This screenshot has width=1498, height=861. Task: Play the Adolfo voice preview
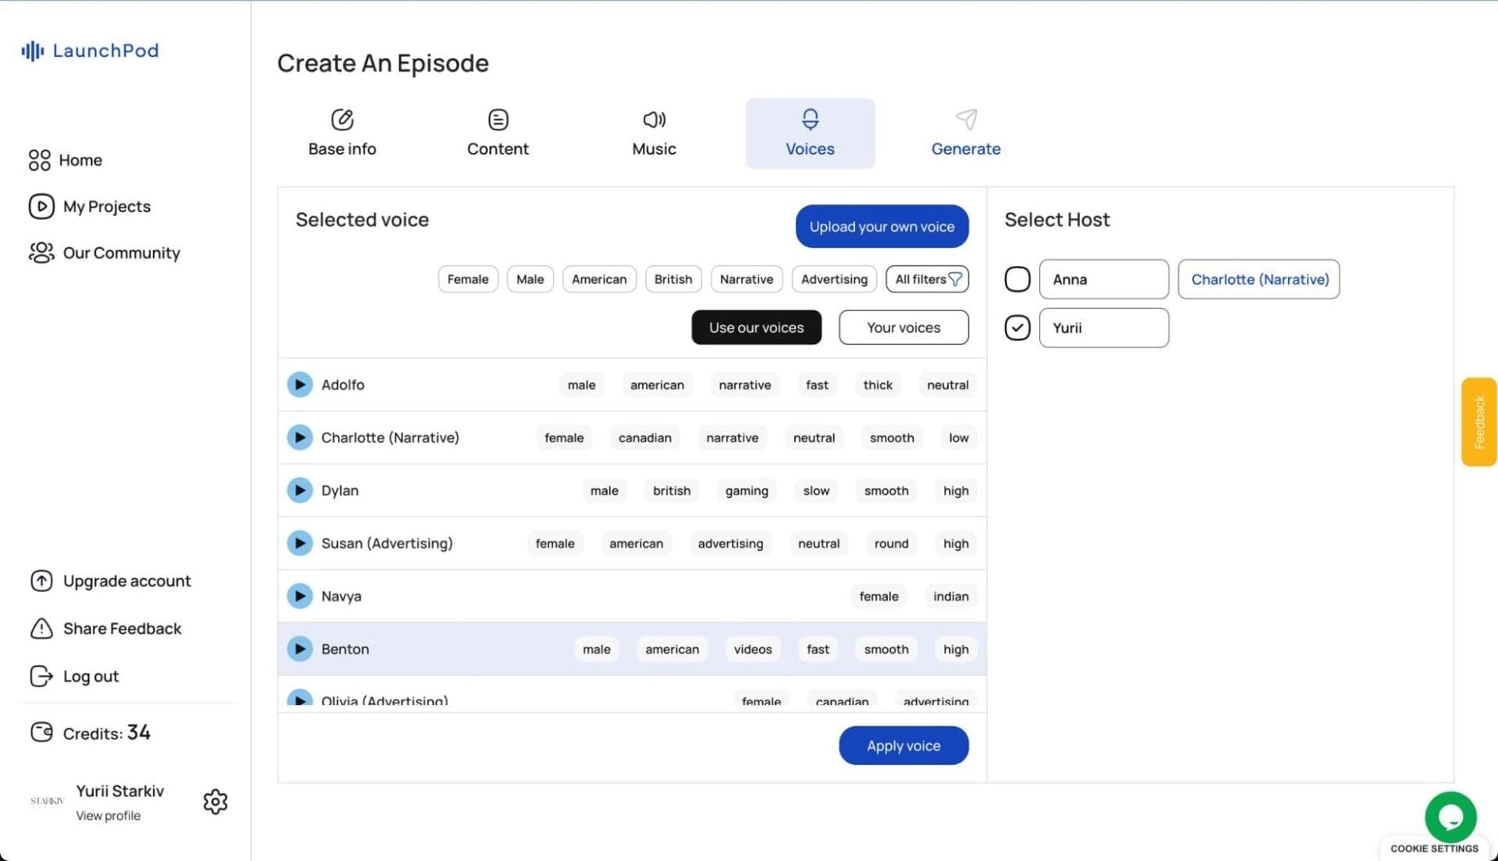click(300, 384)
